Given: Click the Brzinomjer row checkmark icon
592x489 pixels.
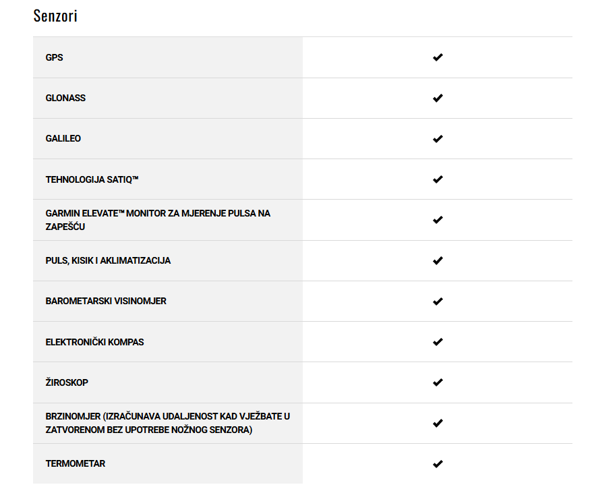Looking at the screenshot, I should tap(438, 423).
